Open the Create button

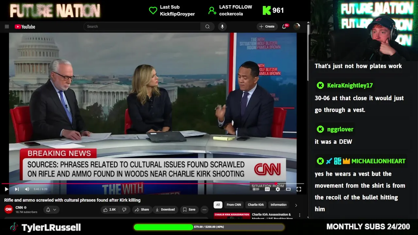point(267,26)
